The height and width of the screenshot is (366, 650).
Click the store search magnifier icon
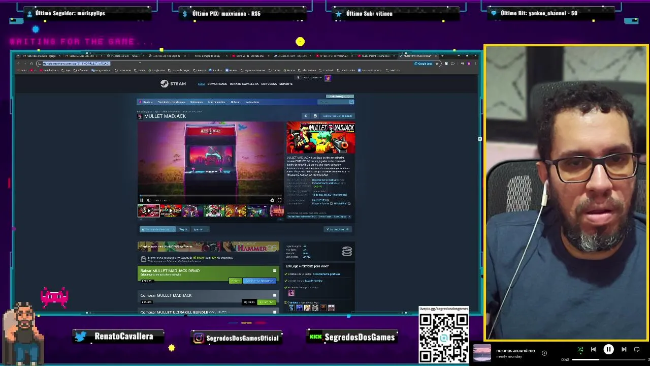click(x=351, y=102)
